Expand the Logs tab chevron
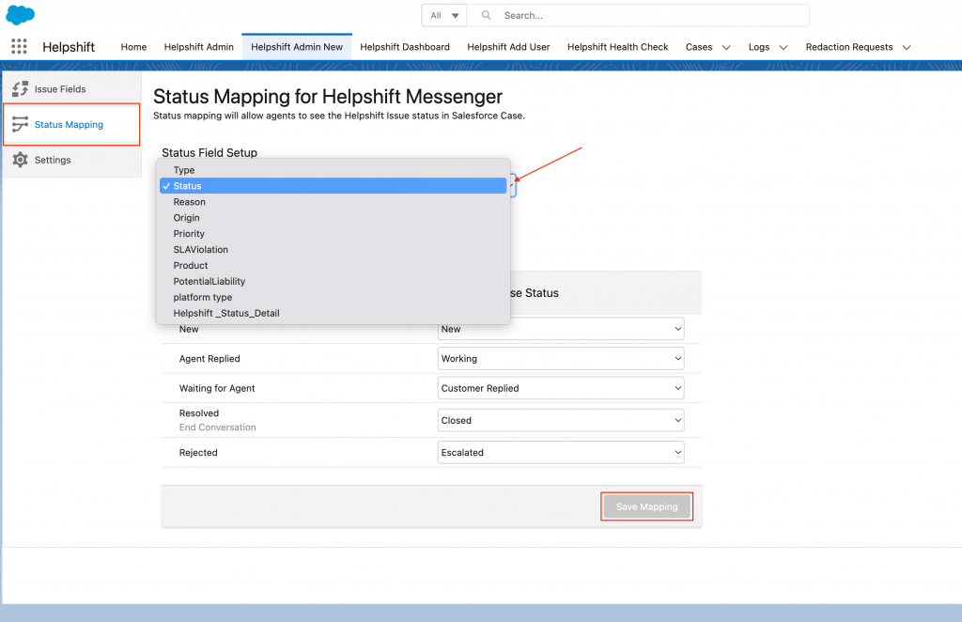962x622 pixels. click(x=783, y=47)
